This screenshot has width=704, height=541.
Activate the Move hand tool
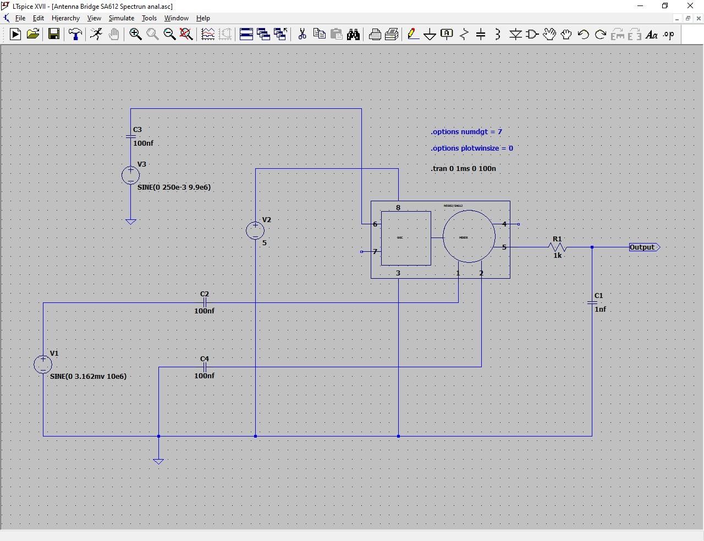coord(549,34)
